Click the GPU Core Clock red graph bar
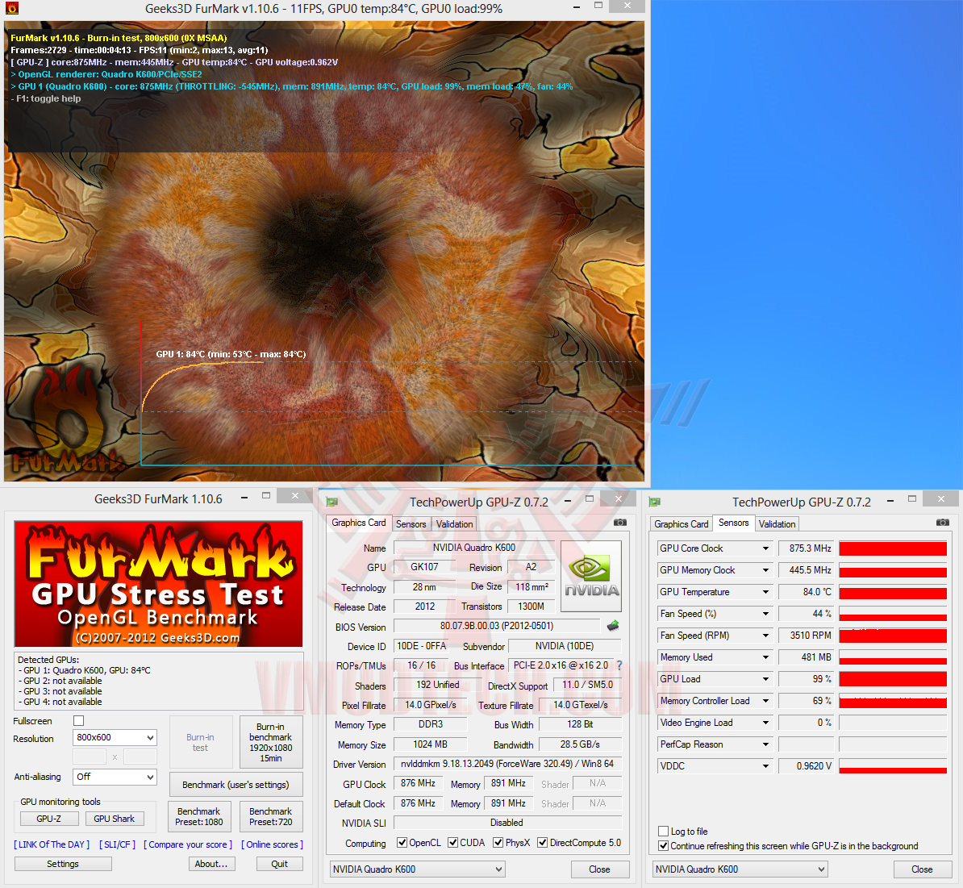 coord(893,548)
